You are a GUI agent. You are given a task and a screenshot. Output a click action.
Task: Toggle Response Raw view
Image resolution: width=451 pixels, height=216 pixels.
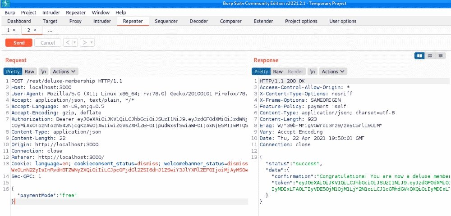(x=278, y=72)
